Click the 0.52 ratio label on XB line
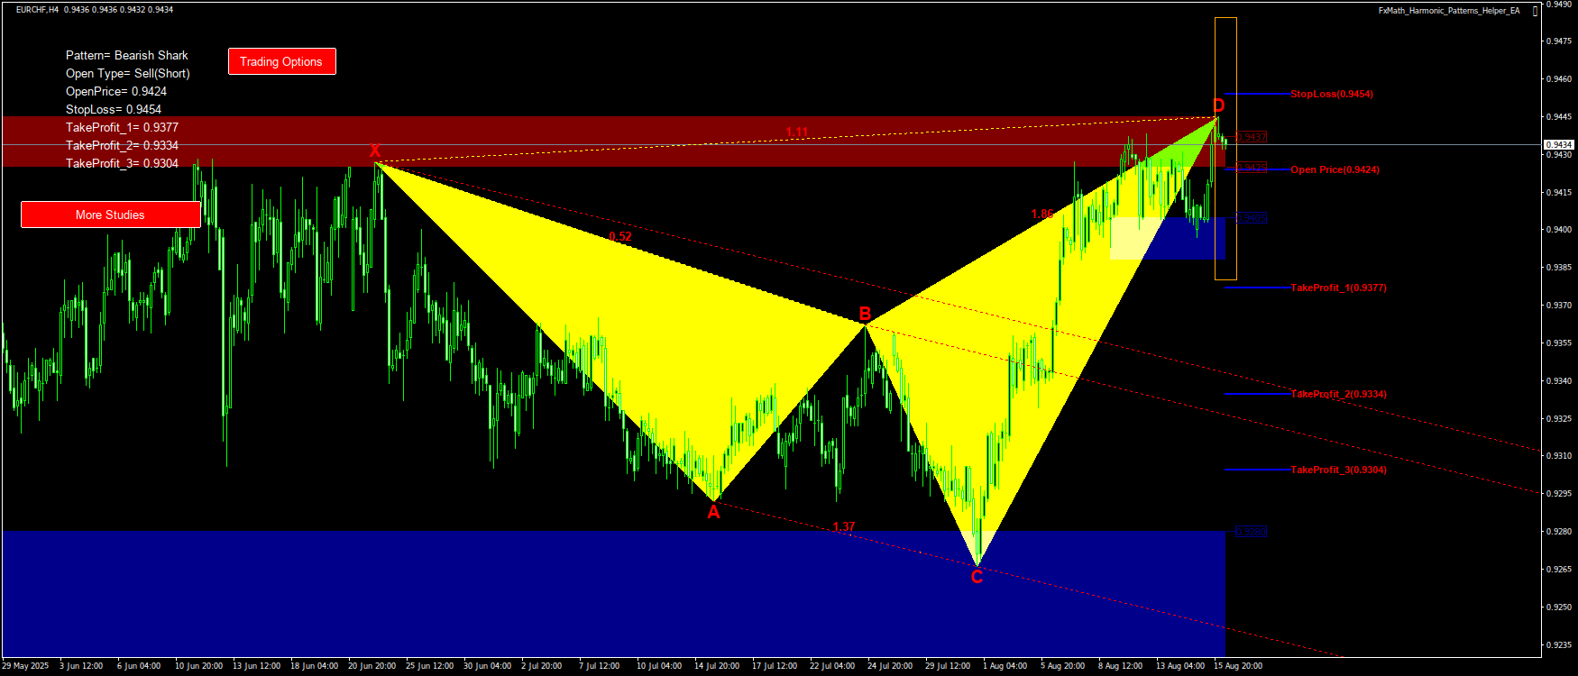Image resolution: width=1578 pixels, height=676 pixels. click(x=619, y=236)
